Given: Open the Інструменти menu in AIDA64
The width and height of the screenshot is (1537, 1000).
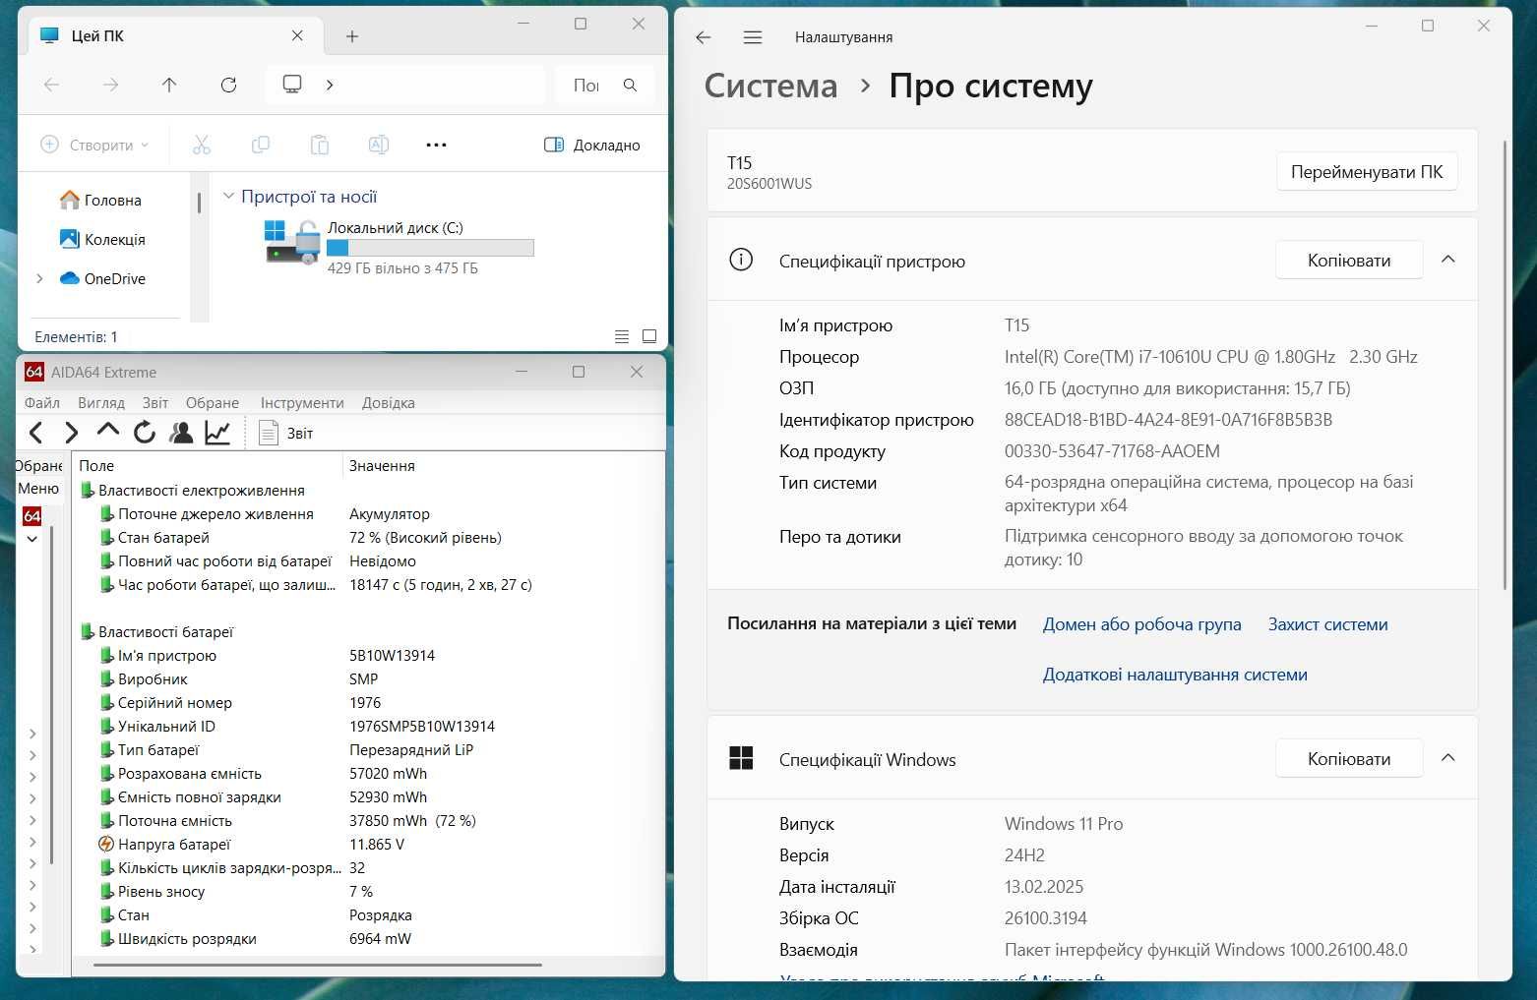Looking at the screenshot, I should pos(302,402).
